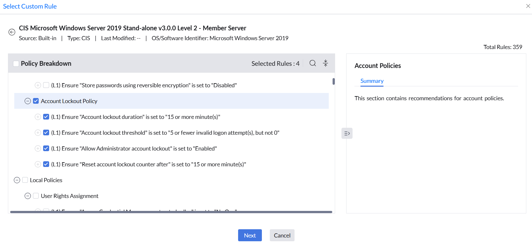Viewport: 532px width, 246px height.
Task: Collapse the Local Policies group
Action: 17,180
